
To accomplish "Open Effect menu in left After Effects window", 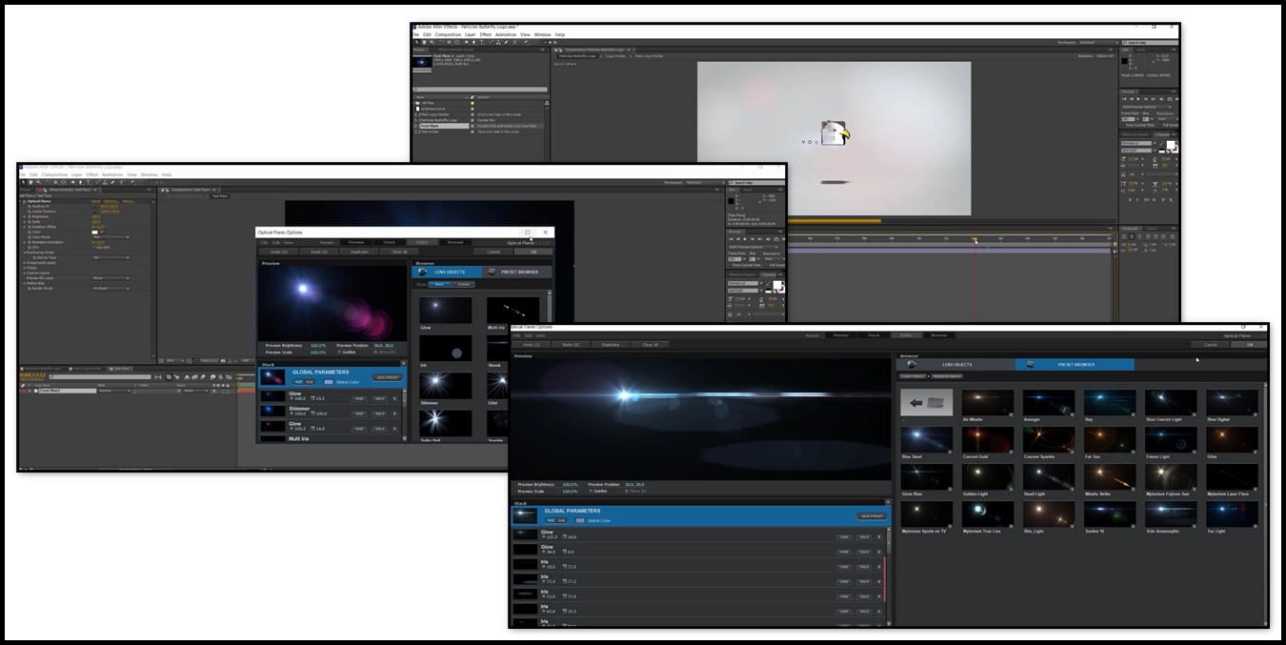I will coord(92,174).
